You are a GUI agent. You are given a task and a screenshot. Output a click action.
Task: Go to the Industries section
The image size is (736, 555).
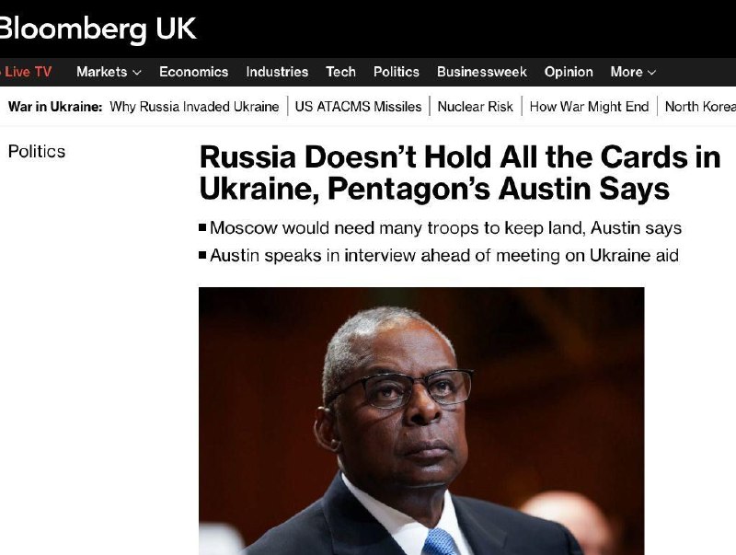click(277, 72)
